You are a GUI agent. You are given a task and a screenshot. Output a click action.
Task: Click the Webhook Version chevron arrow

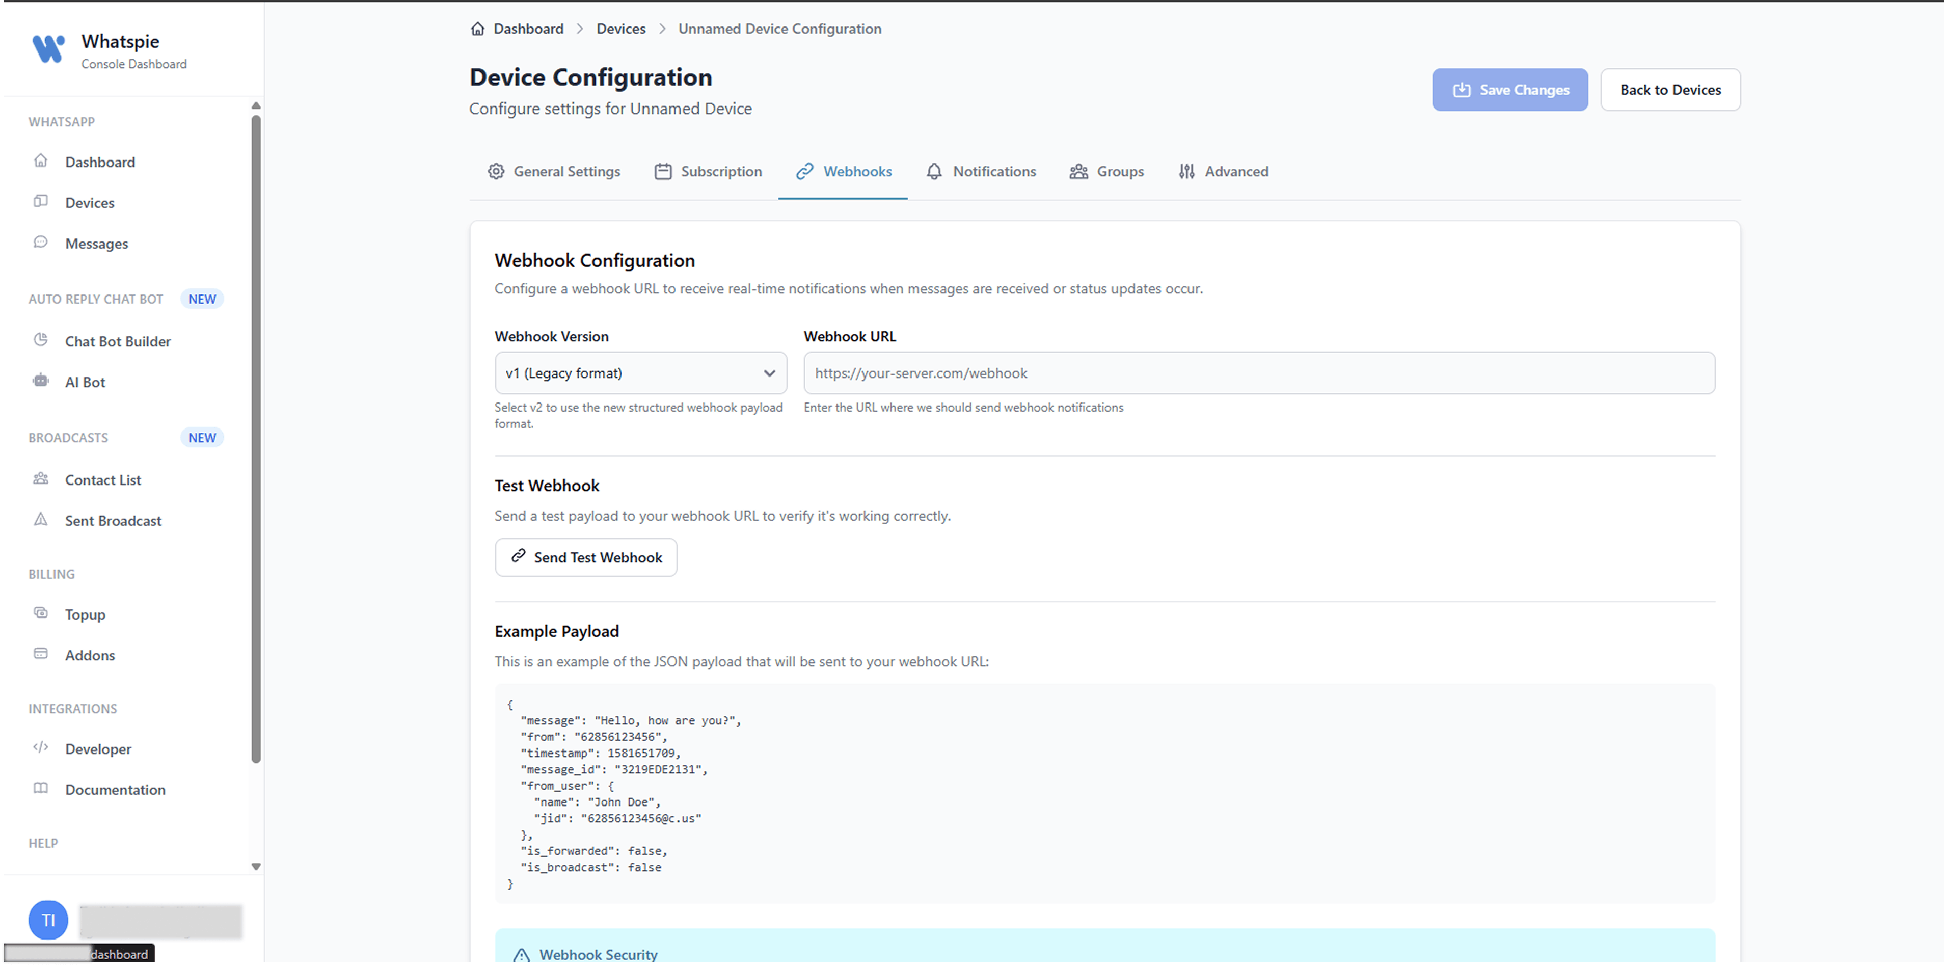tap(769, 373)
